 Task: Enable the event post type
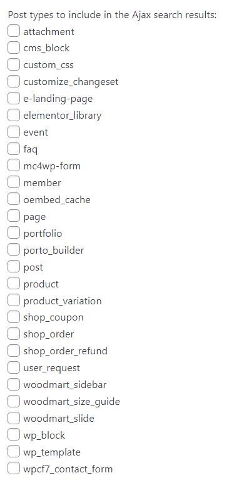click(14, 132)
